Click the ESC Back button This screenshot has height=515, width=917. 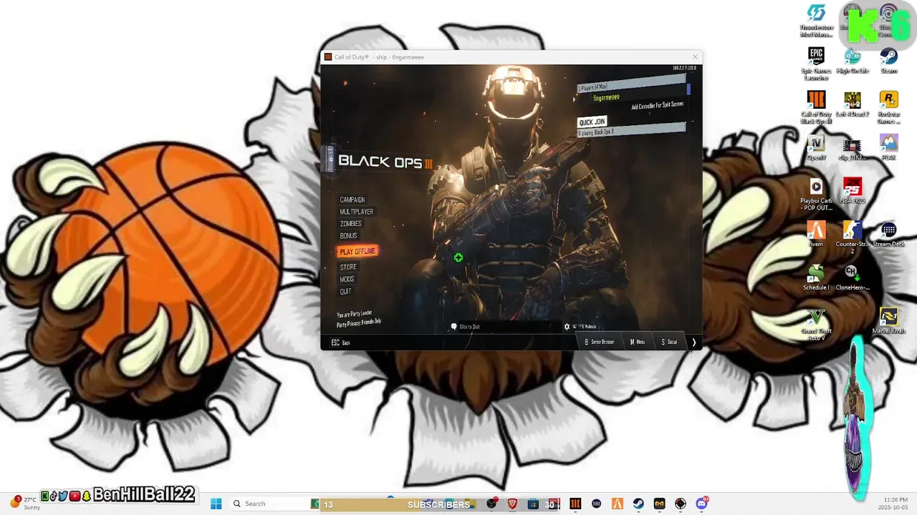click(341, 343)
